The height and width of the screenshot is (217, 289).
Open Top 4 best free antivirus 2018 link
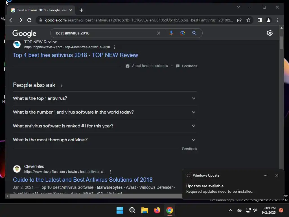pos(75,55)
